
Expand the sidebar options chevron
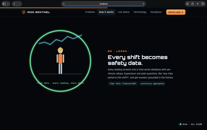[x=8, y=4]
